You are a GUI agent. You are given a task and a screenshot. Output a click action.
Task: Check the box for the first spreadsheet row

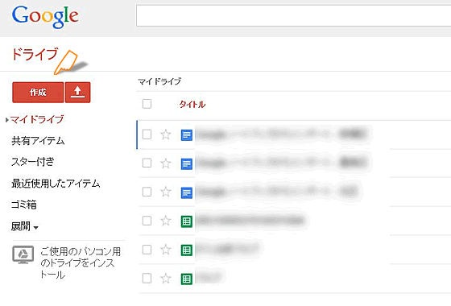tap(147, 221)
